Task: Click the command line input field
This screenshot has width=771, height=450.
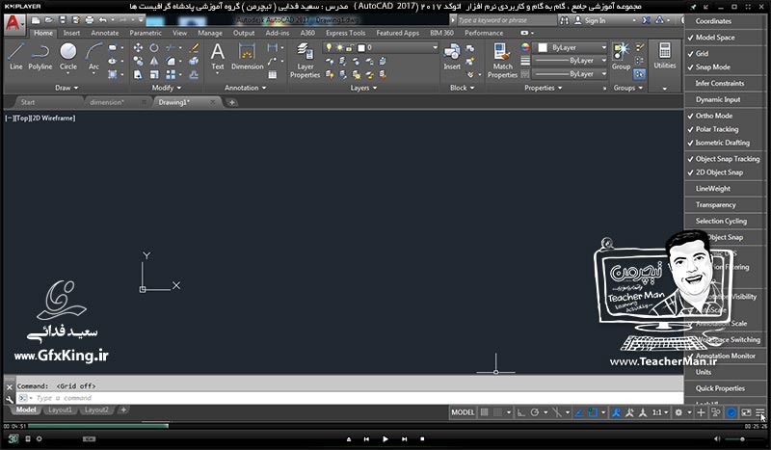Action: 350,398
